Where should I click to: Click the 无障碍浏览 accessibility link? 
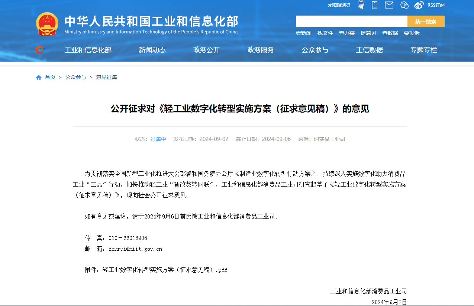click(x=339, y=5)
